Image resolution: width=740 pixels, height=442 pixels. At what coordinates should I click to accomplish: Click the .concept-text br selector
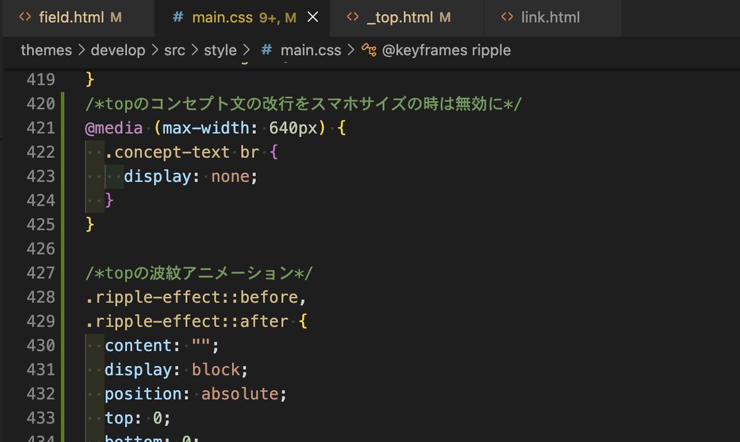click(182, 152)
